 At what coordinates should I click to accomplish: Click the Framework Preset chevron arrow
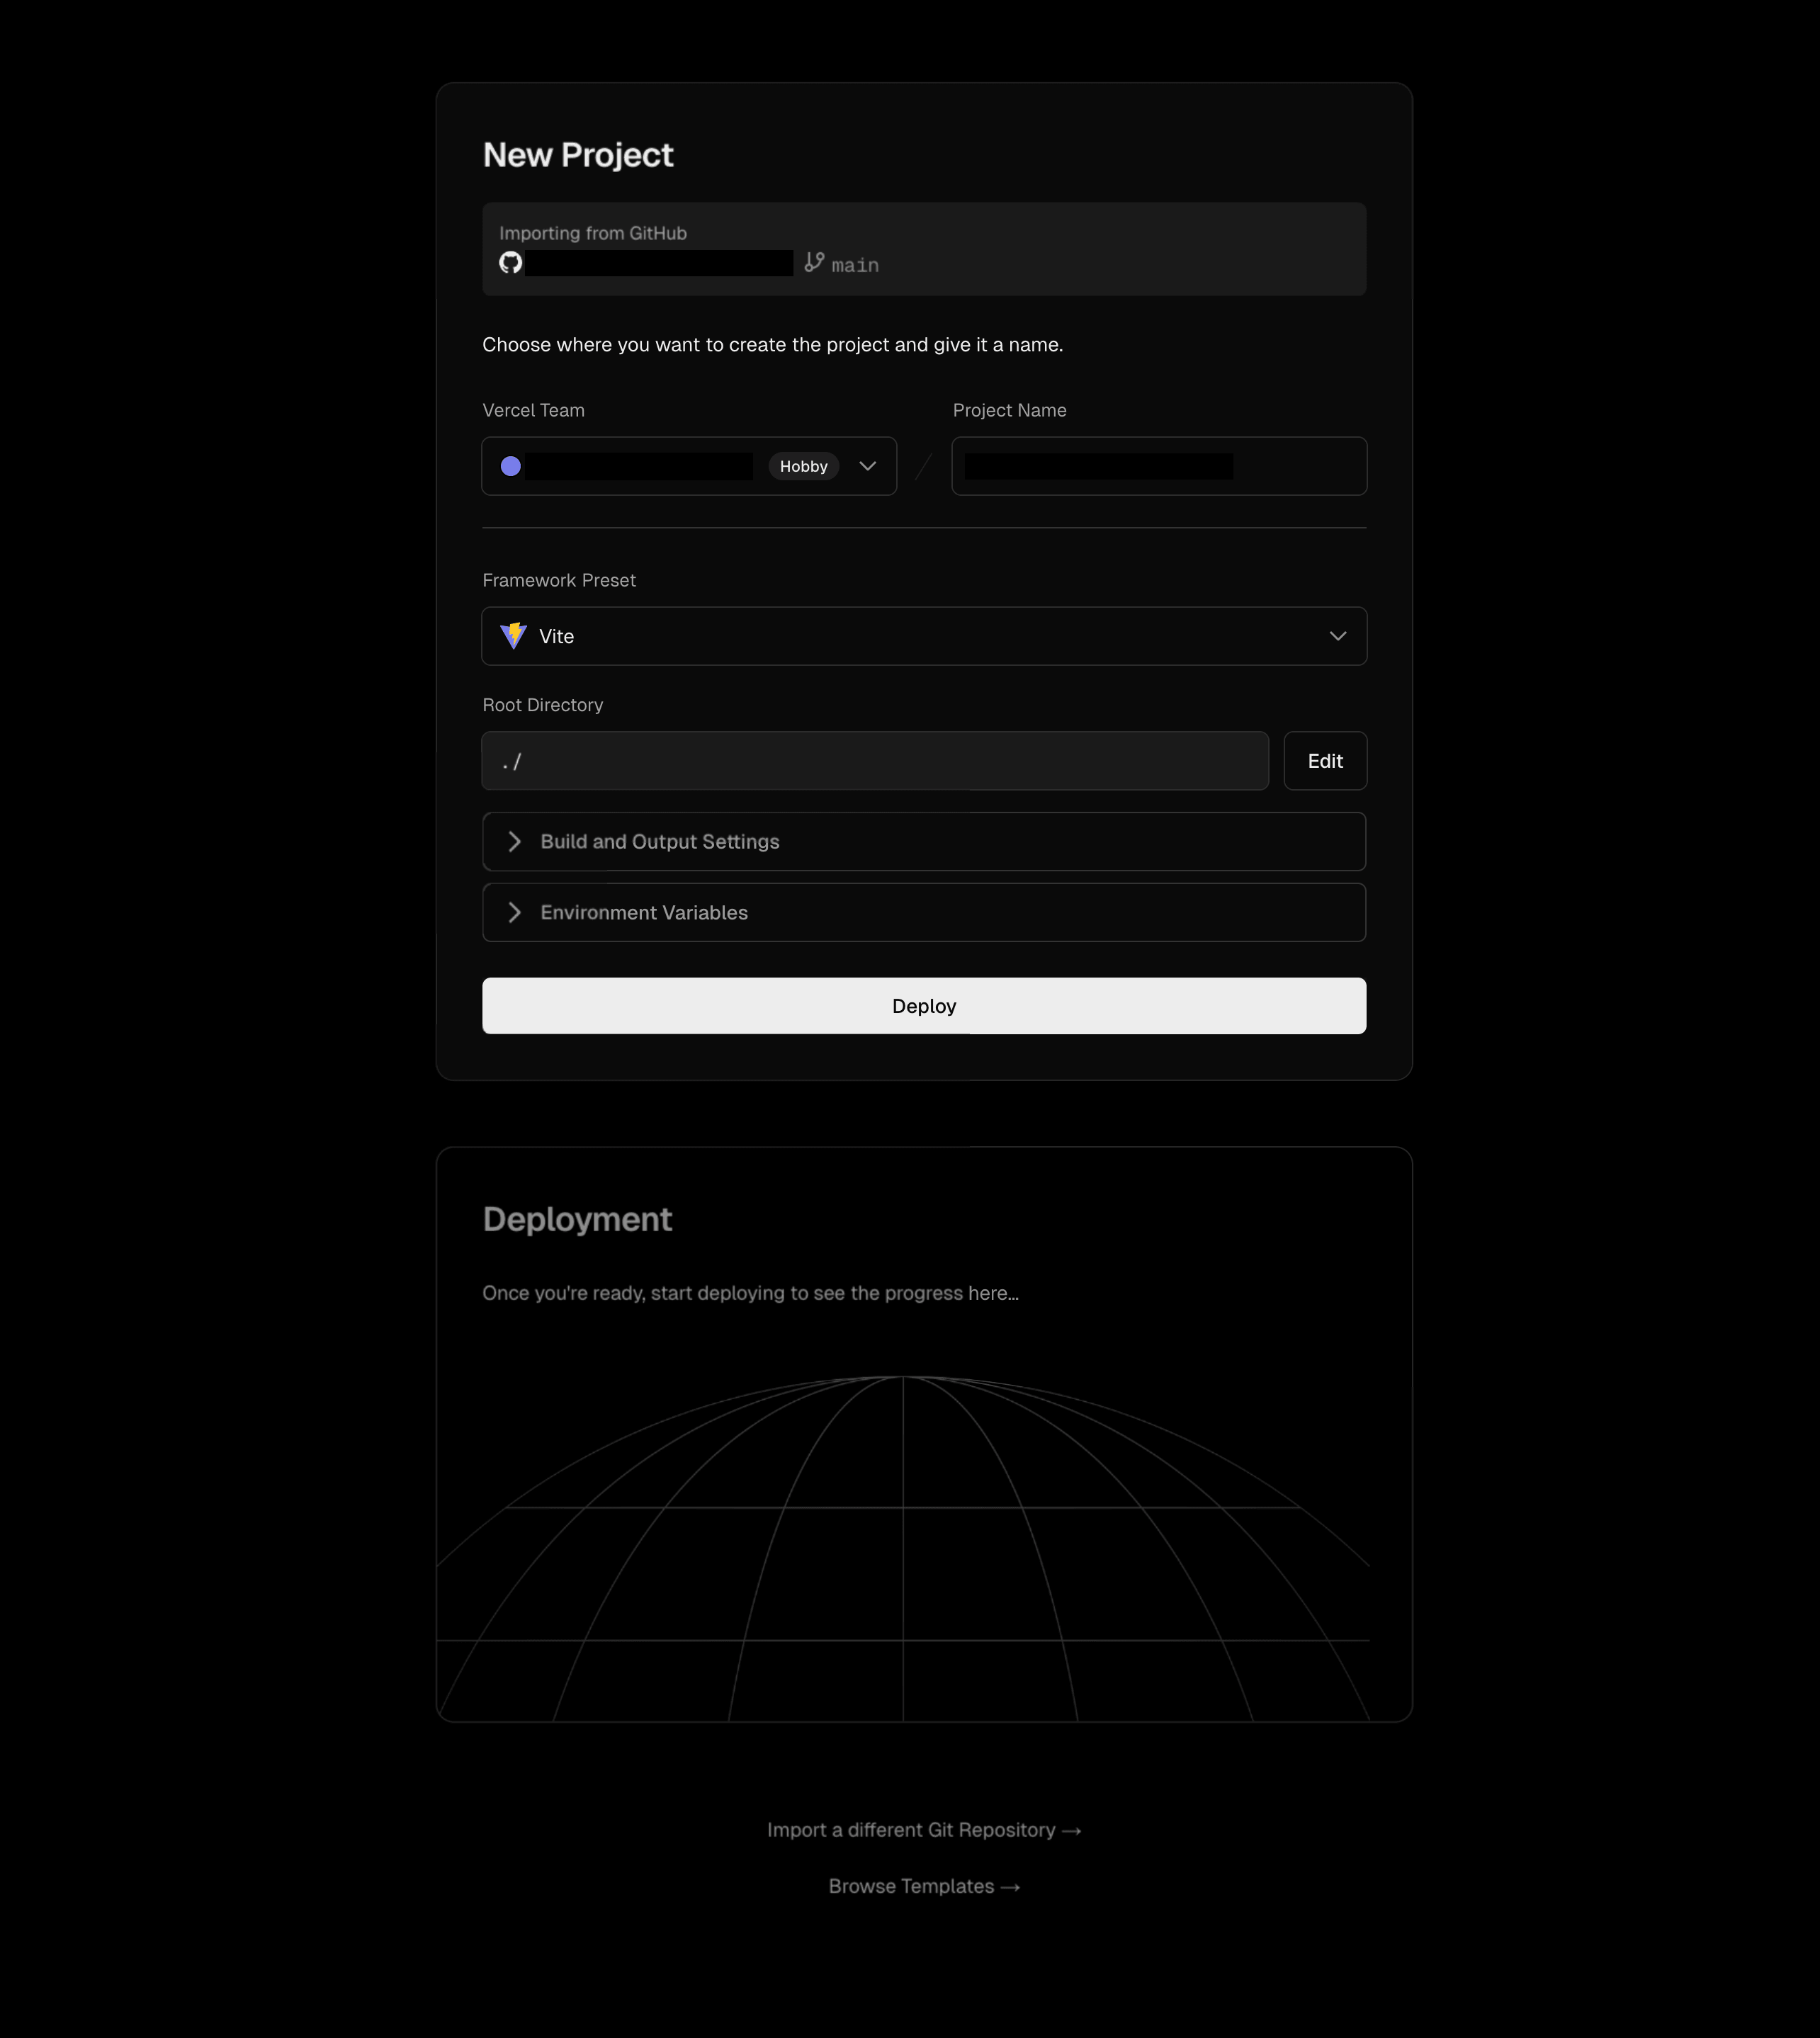[x=1338, y=636]
